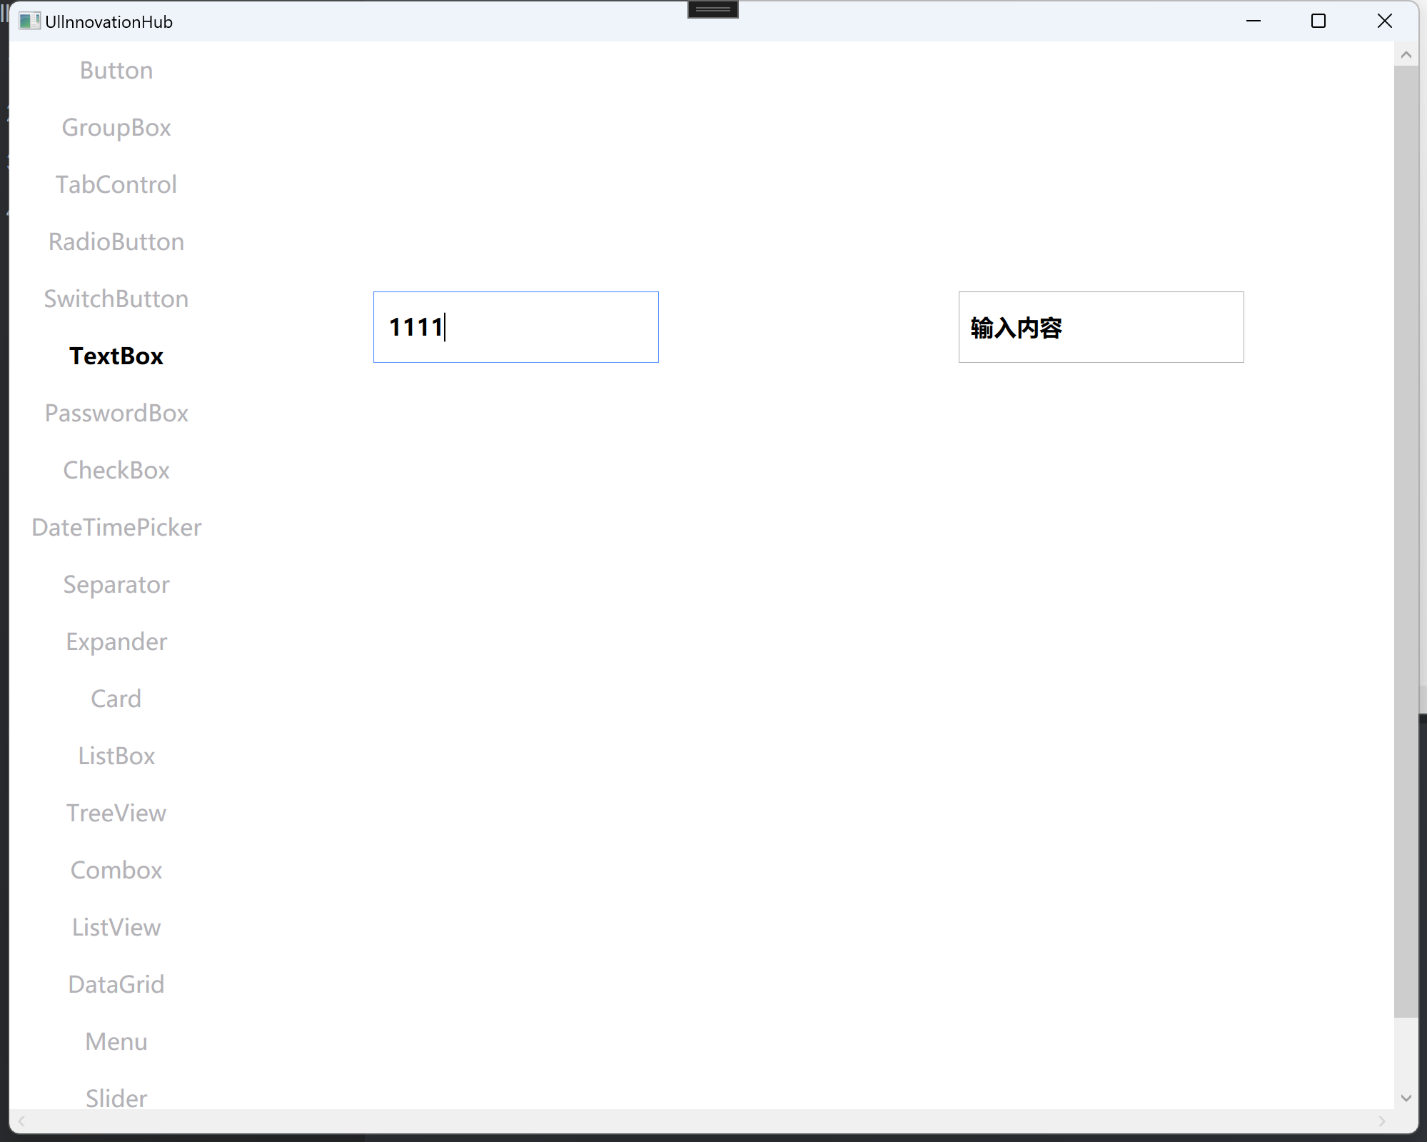Open the PasswordBox page
1427x1142 pixels.
(116, 414)
